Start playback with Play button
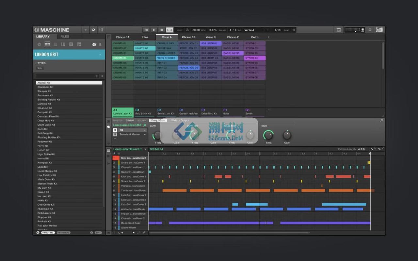 (154, 30)
